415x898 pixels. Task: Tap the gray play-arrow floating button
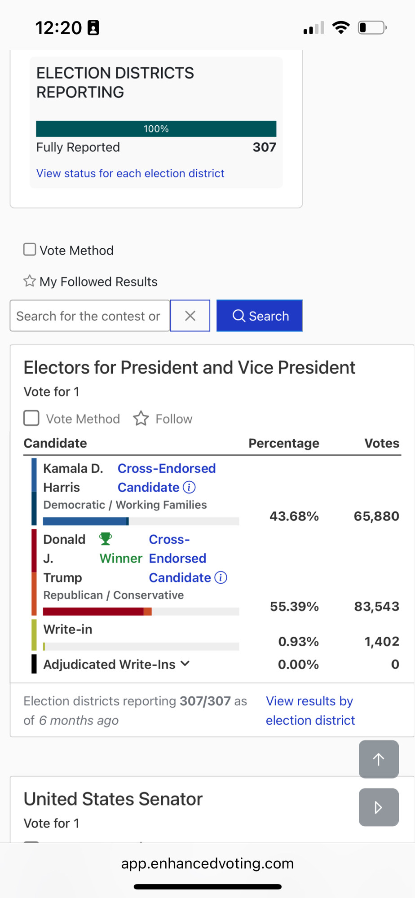pyautogui.click(x=379, y=807)
